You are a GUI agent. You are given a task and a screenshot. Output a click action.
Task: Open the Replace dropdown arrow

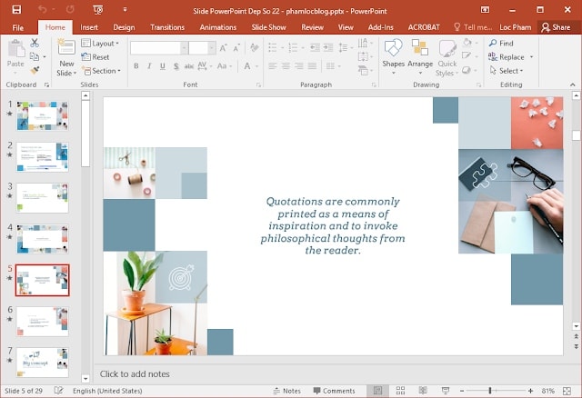pos(531,57)
